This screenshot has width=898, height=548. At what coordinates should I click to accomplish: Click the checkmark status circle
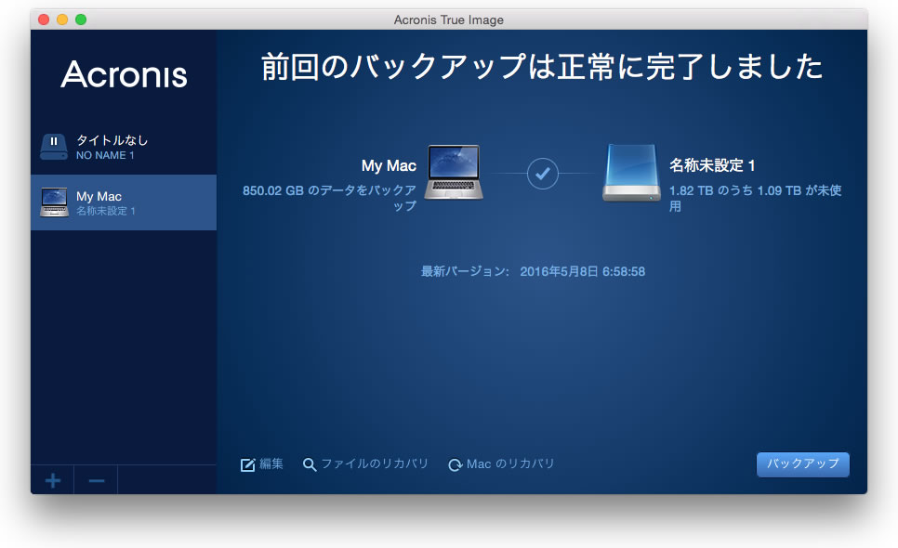point(542,174)
